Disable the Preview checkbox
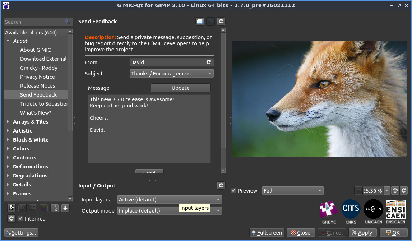This screenshot has width=412, height=241. pyautogui.click(x=233, y=191)
